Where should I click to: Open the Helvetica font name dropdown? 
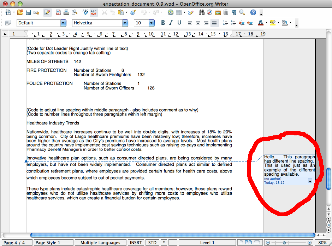point(125,23)
